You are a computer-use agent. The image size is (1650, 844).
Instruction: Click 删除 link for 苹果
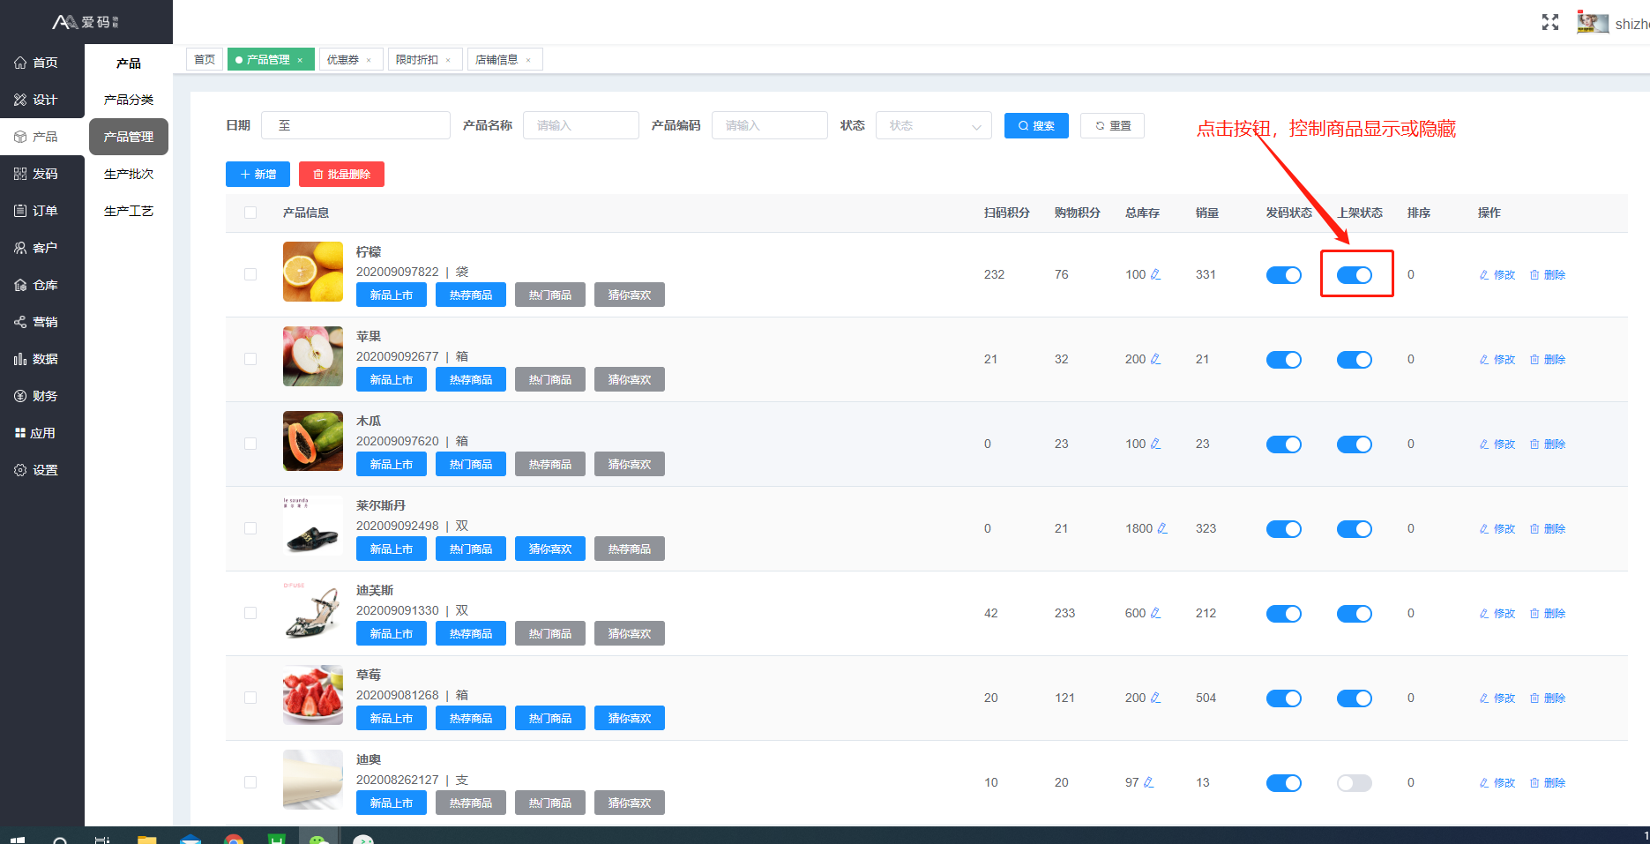click(x=1548, y=359)
